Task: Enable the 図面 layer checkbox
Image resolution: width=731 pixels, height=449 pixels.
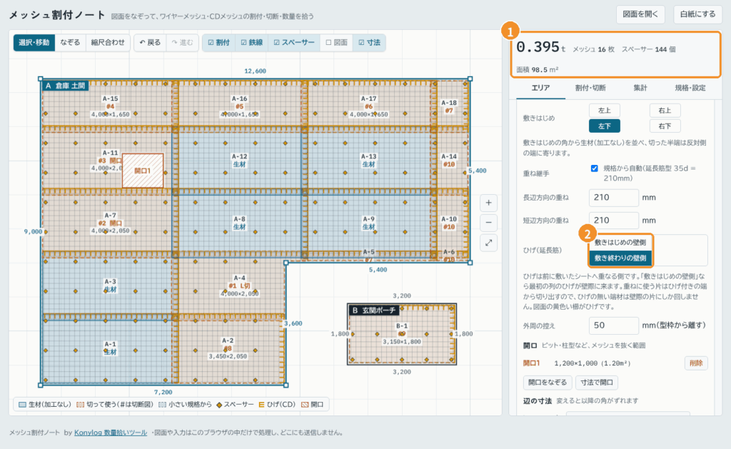Action: (x=336, y=42)
